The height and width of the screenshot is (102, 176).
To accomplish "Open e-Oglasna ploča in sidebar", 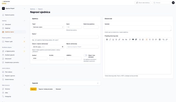I will (14, 51).
